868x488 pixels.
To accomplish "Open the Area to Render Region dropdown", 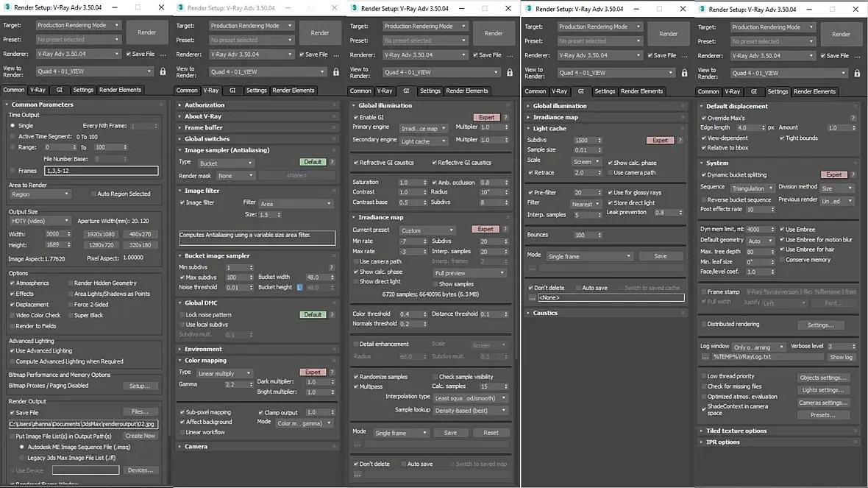I will [x=40, y=194].
